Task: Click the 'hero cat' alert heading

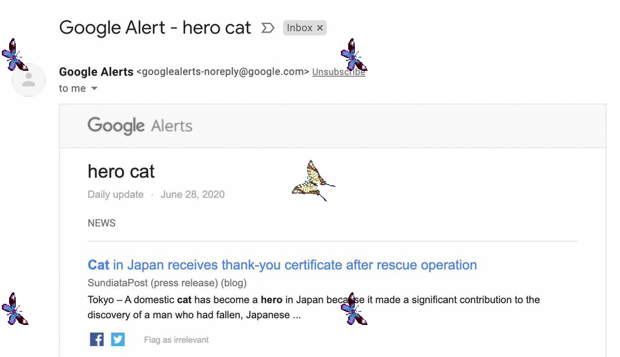Action: tap(121, 172)
